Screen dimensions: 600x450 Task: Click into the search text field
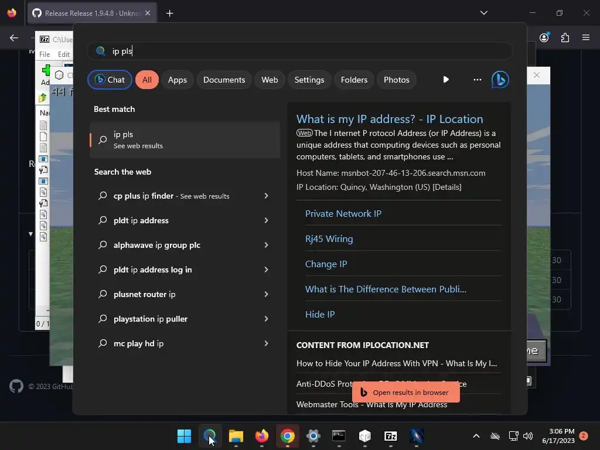coord(299,51)
